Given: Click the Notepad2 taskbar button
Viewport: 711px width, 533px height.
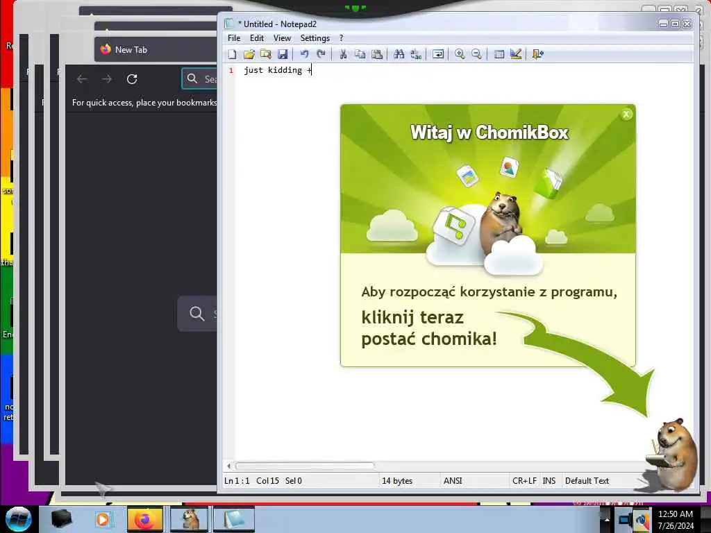Looking at the screenshot, I should click(x=233, y=519).
